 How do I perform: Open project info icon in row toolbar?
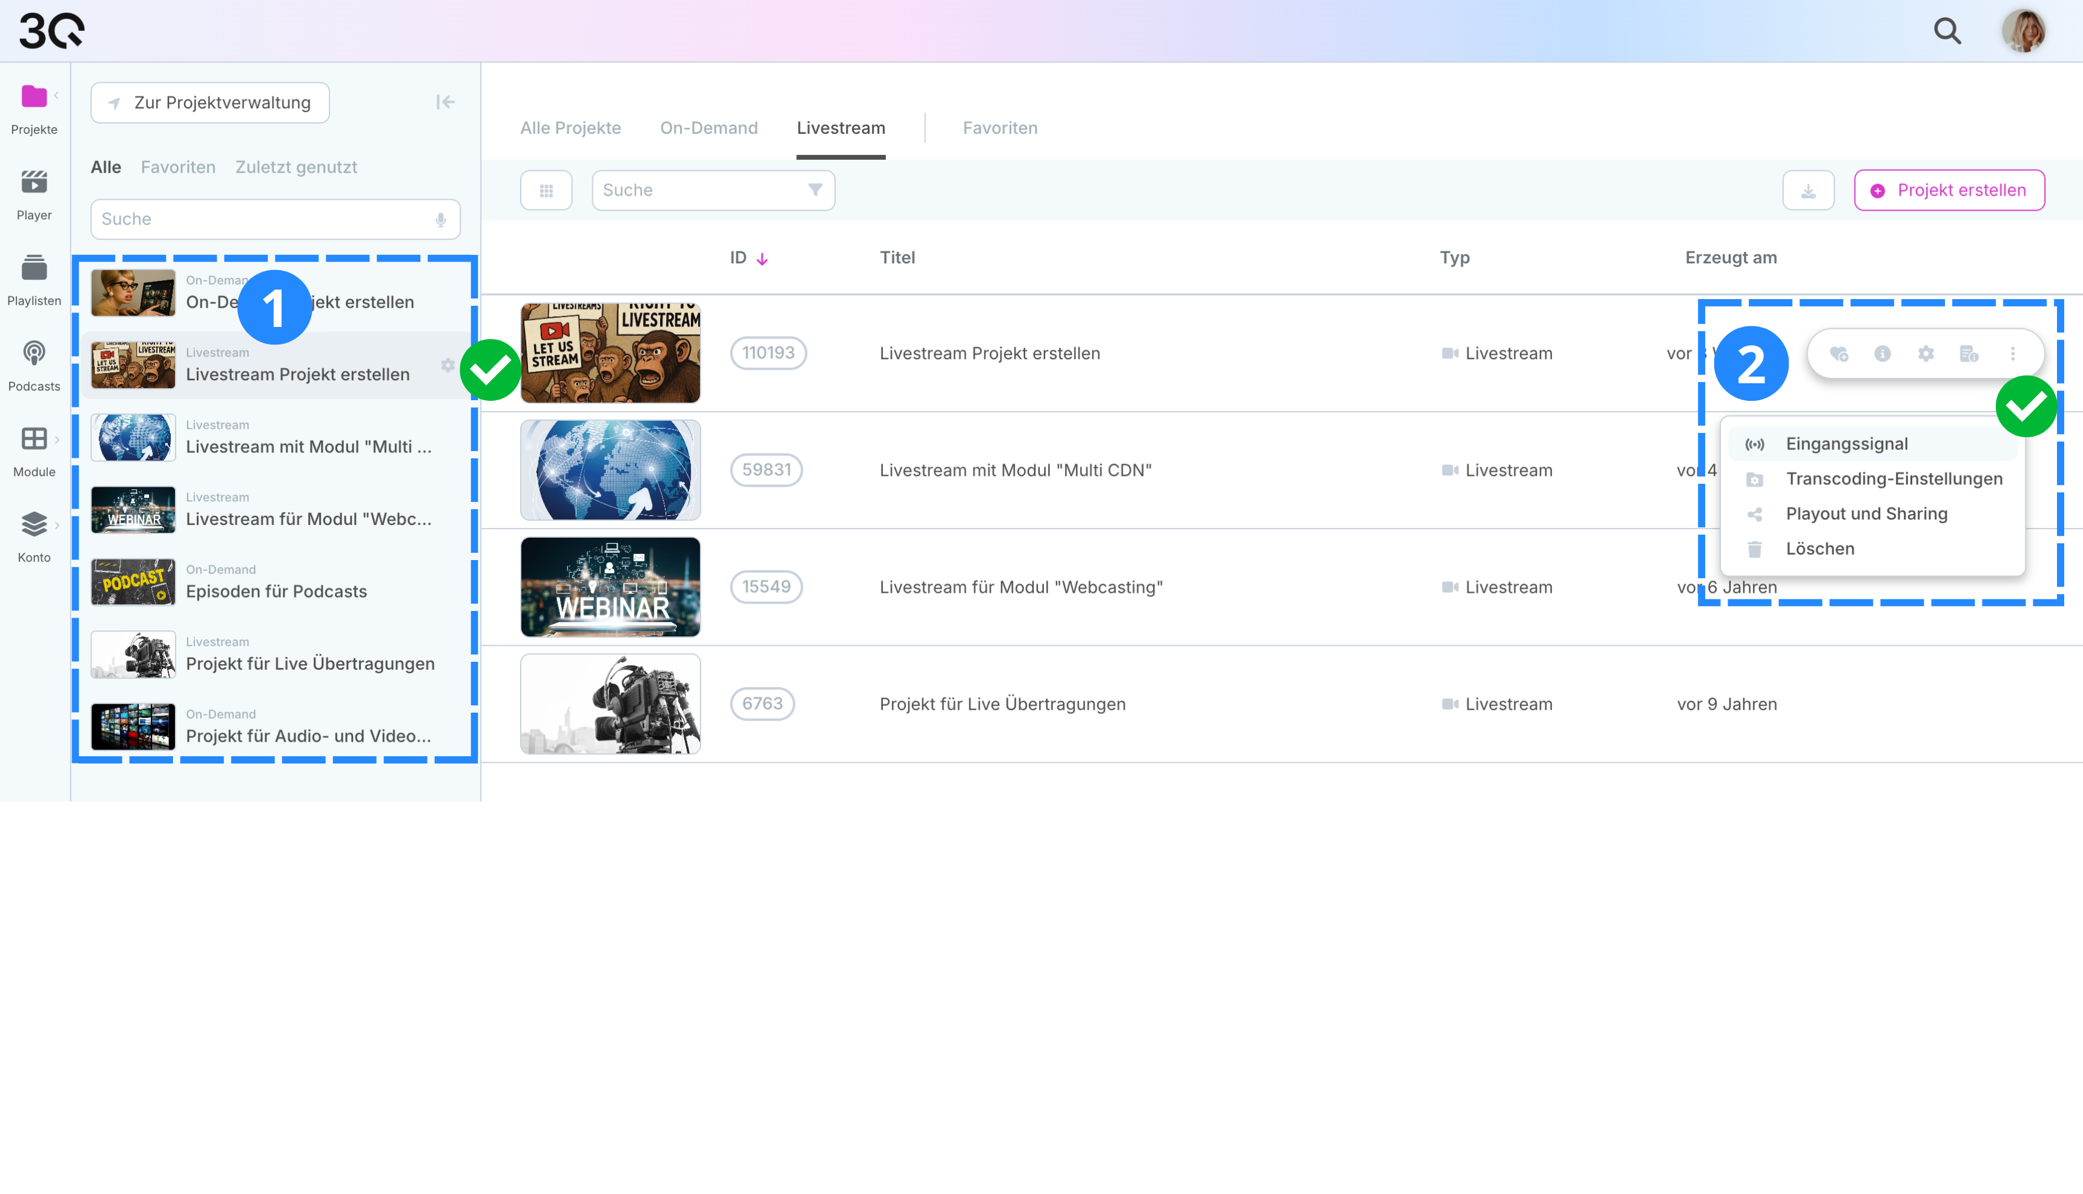point(1882,354)
